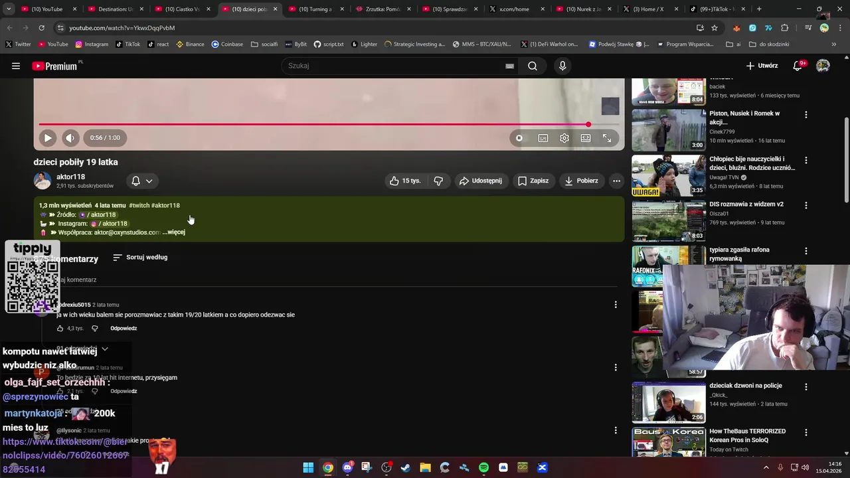Image resolution: width=850 pixels, height=478 pixels.
Task: Click Pobierz download button
Action: [x=581, y=181]
